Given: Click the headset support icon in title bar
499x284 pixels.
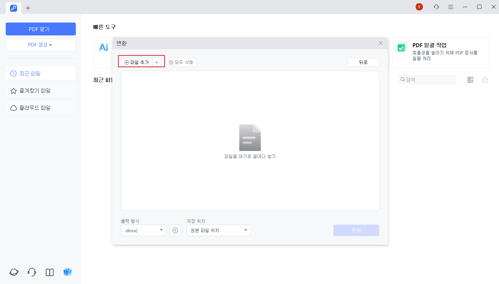Looking at the screenshot, I should [x=436, y=6].
